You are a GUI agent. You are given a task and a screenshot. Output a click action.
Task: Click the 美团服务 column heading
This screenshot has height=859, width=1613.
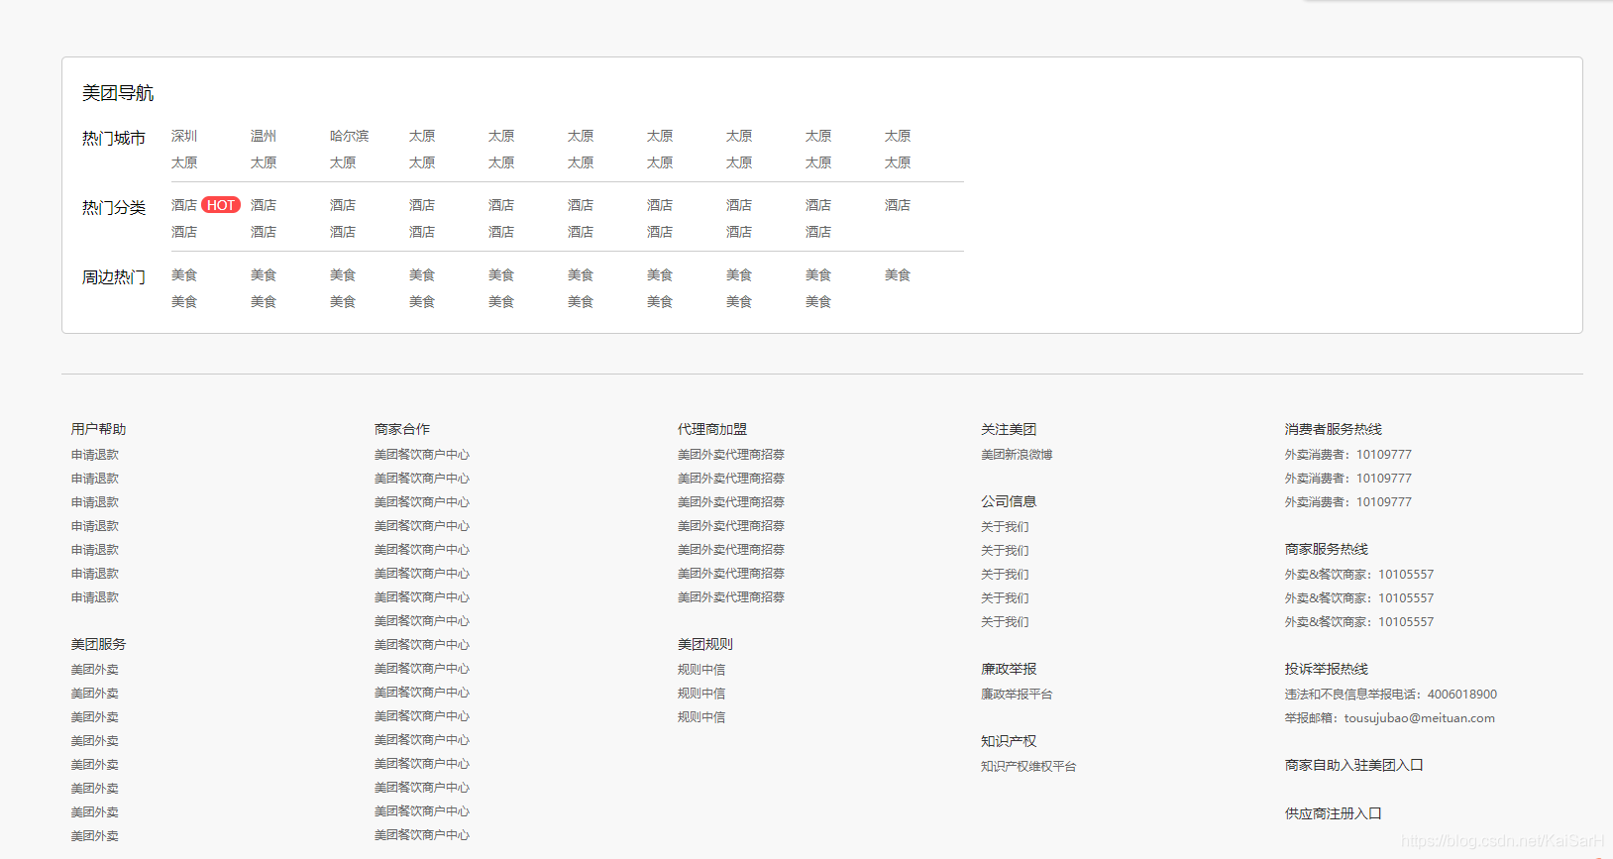99,644
